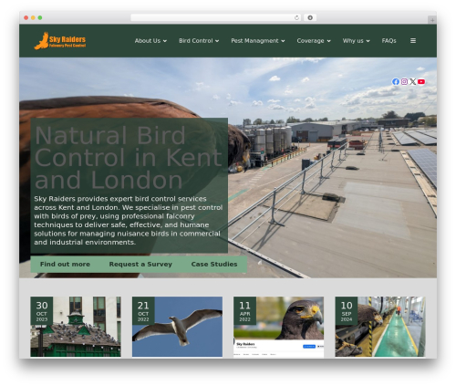Open the 30 Oct 2023 pigeons post
456x386 pixels.
click(x=76, y=327)
